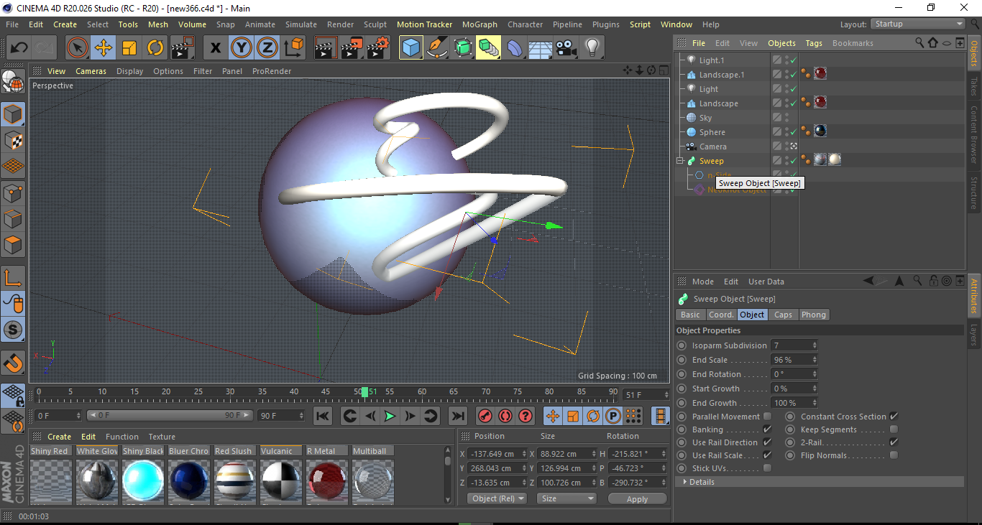This screenshot has height=525, width=982.
Task: Open the Cameras viewport menu
Action: coord(91,71)
